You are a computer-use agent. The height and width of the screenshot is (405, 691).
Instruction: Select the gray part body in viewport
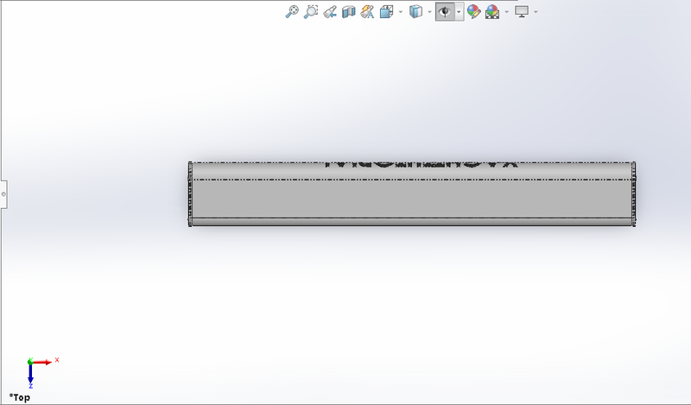(x=413, y=199)
